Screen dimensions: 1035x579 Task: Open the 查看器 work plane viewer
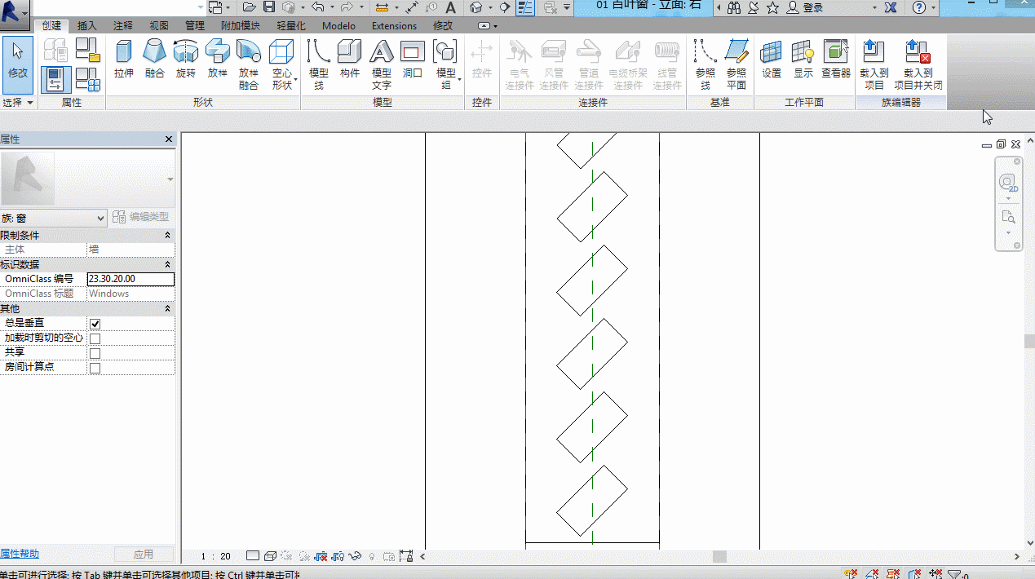click(x=836, y=60)
